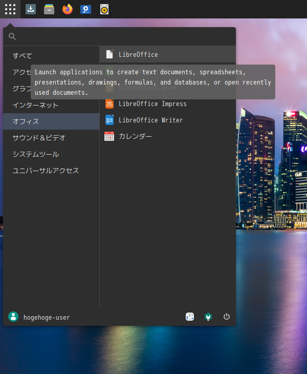Click the magnifier search icon

[x=12, y=36]
